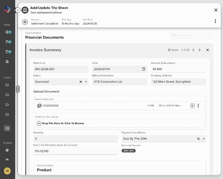Open the Payment Conditions dropdown arrow
This screenshot has width=223, height=179.
(x=204, y=139)
